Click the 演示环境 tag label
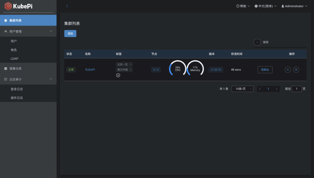314x178 pixels. pos(122,70)
